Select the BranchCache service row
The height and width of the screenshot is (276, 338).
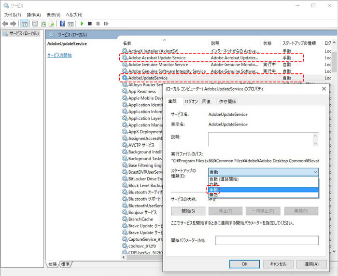(142, 219)
